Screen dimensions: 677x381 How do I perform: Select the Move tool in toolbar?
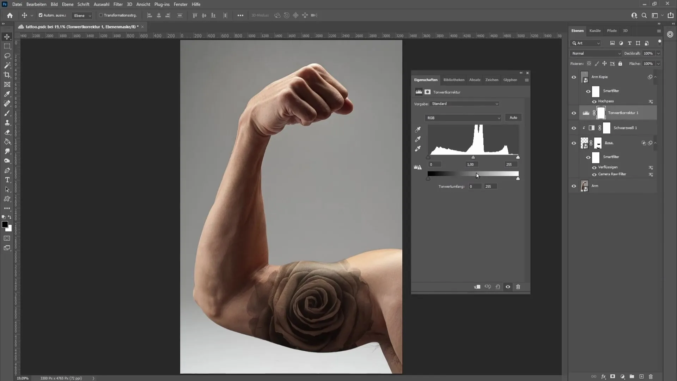click(7, 36)
